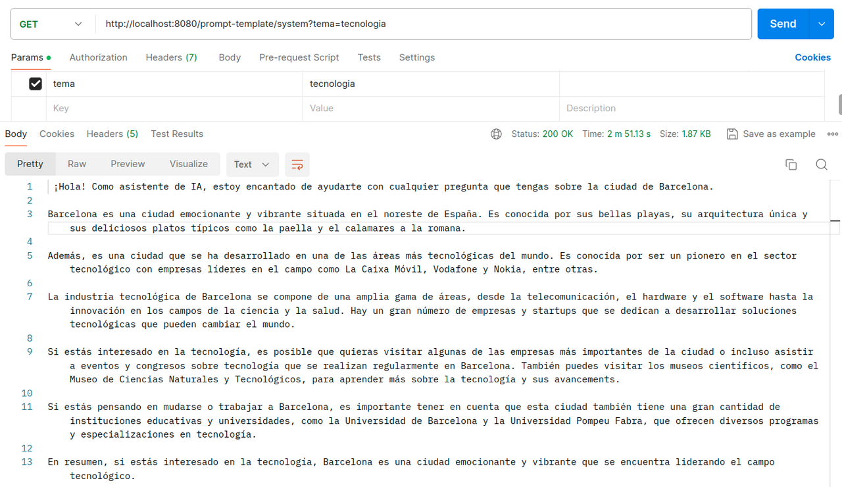Click the tecnologia value cell
842x487 pixels.
coord(431,84)
